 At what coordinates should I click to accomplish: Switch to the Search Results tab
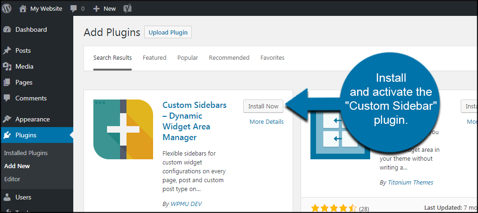pyautogui.click(x=112, y=57)
